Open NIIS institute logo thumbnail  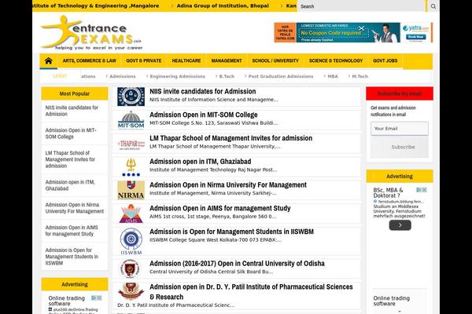point(131,97)
